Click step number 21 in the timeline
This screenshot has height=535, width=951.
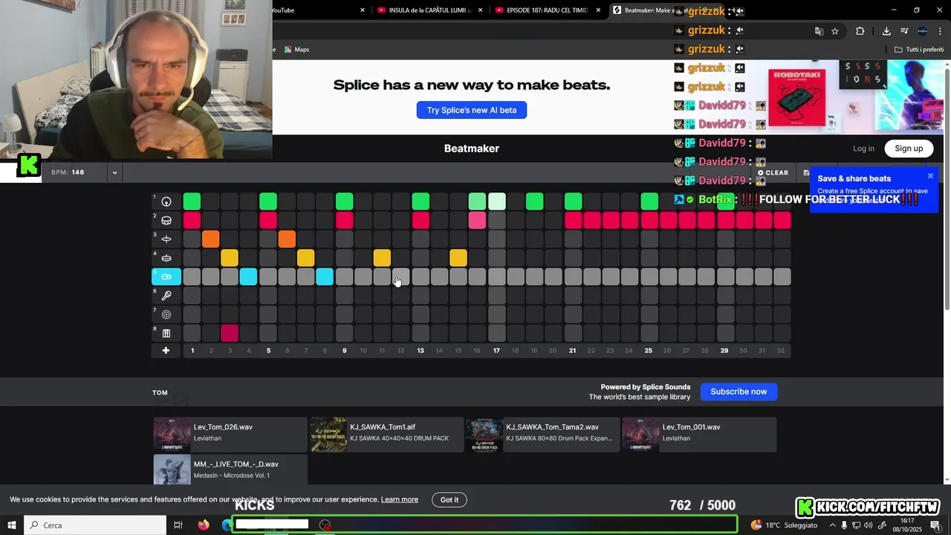572,351
